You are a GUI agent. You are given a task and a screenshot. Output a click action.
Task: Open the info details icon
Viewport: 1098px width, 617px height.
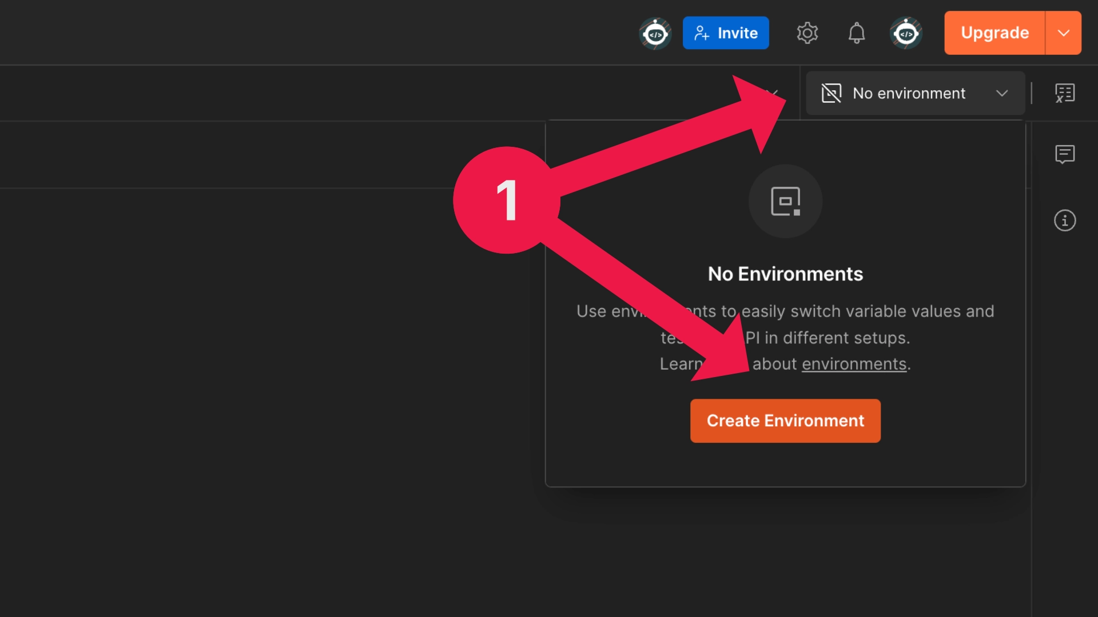pyautogui.click(x=1064, y=221)
